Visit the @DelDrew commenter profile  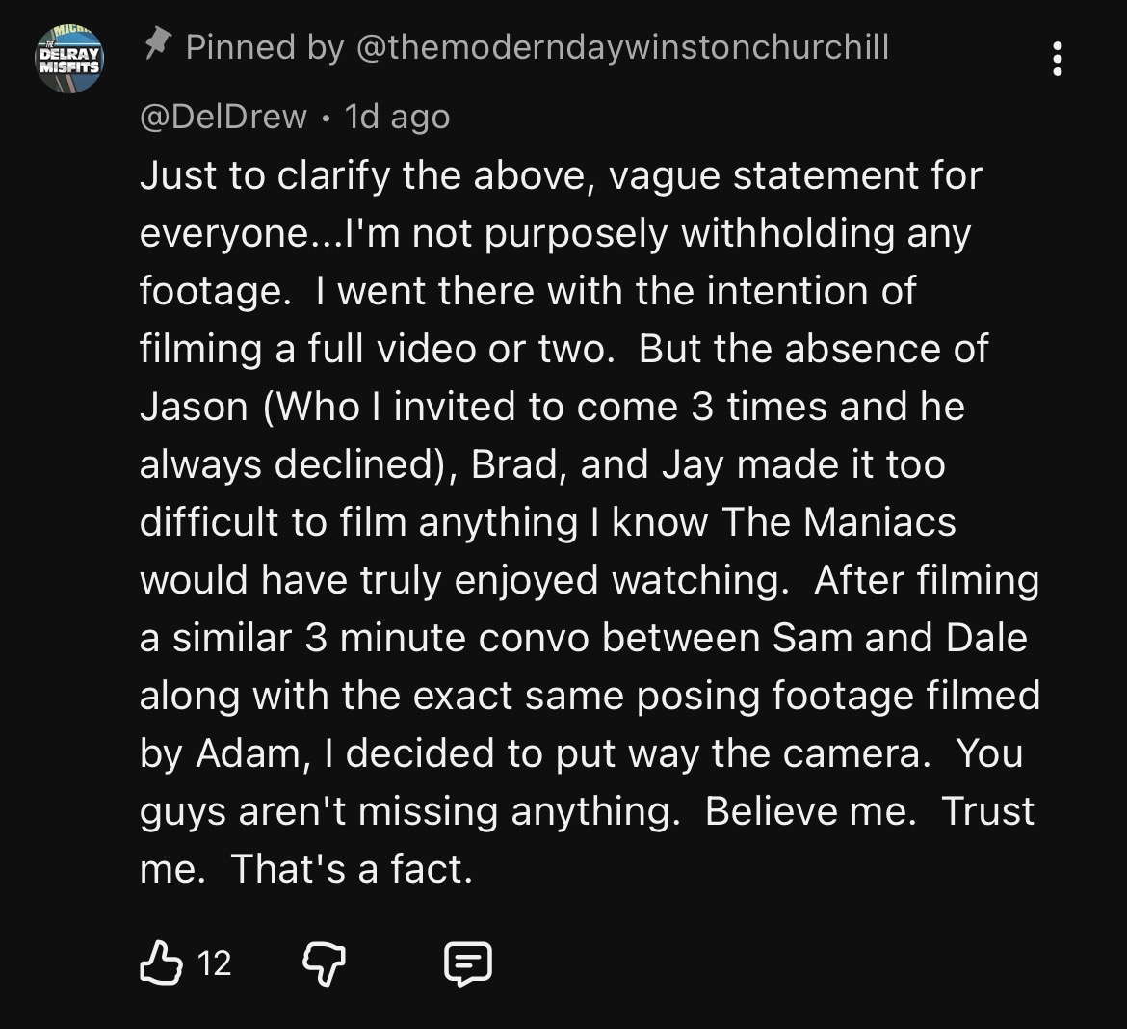tap(223, 117)
